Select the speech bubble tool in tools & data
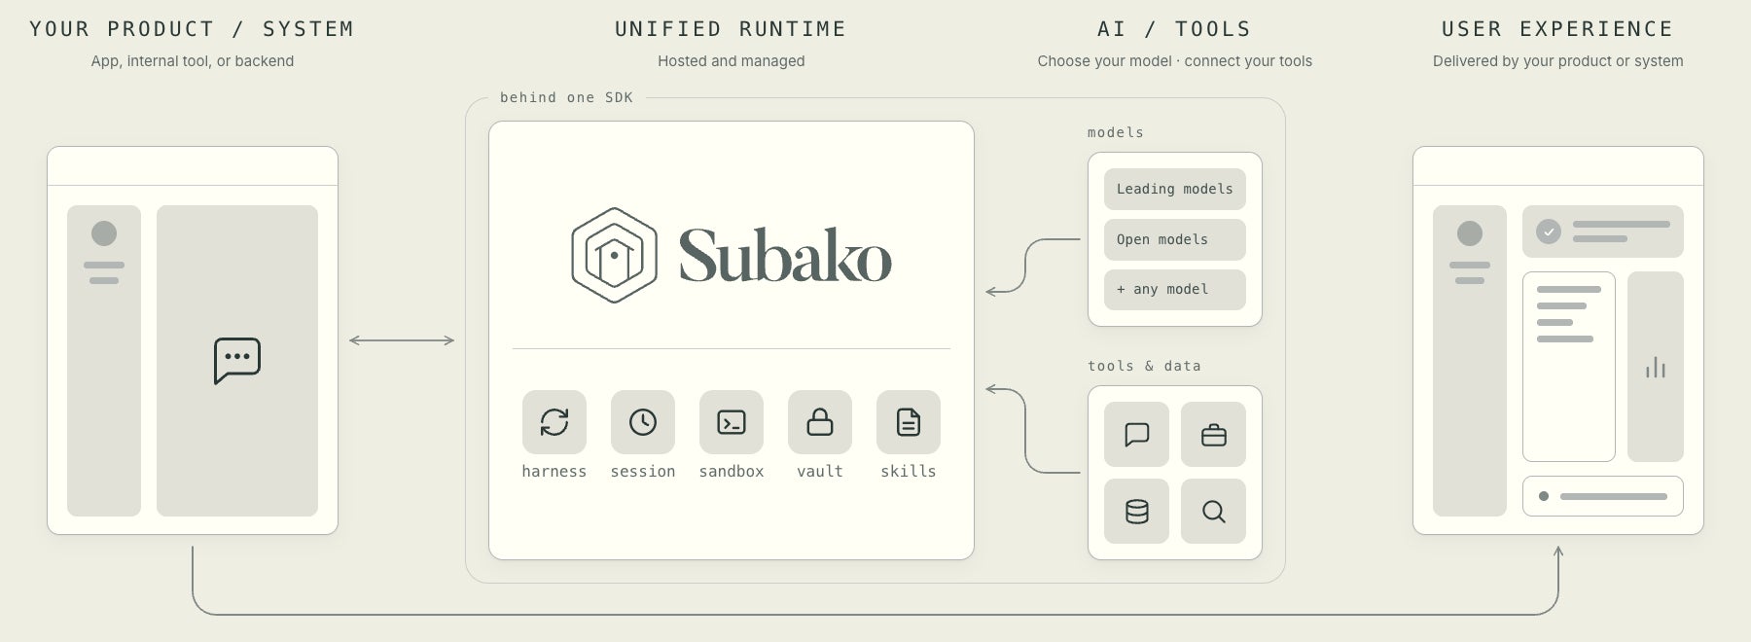This screenshot has width=1751, height=642. (x=1136, y=434)
